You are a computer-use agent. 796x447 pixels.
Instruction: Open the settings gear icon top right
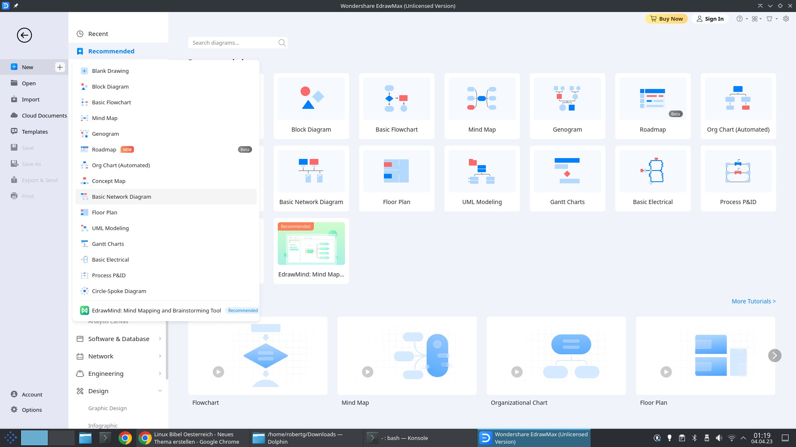click(x=786, y=19)
